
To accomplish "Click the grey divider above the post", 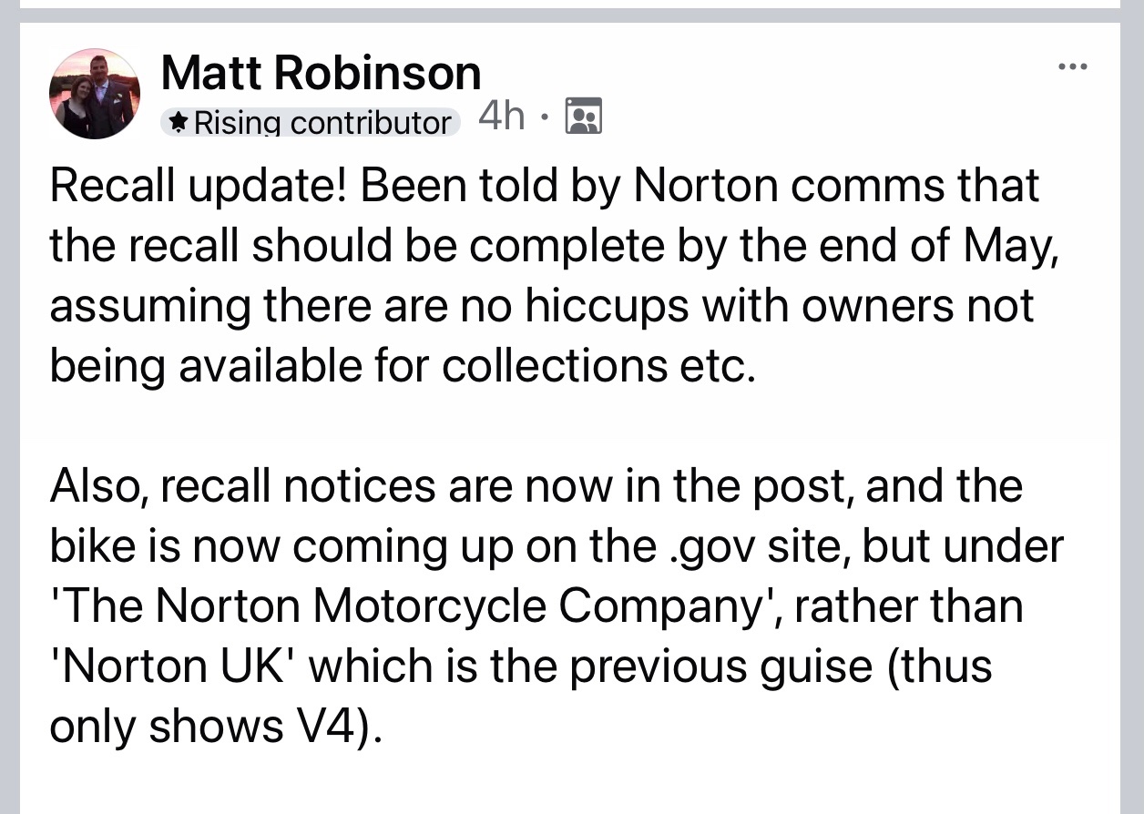I will (x=572, y=15).
